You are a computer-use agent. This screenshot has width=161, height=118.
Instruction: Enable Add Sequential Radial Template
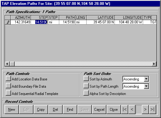(8, 93)
